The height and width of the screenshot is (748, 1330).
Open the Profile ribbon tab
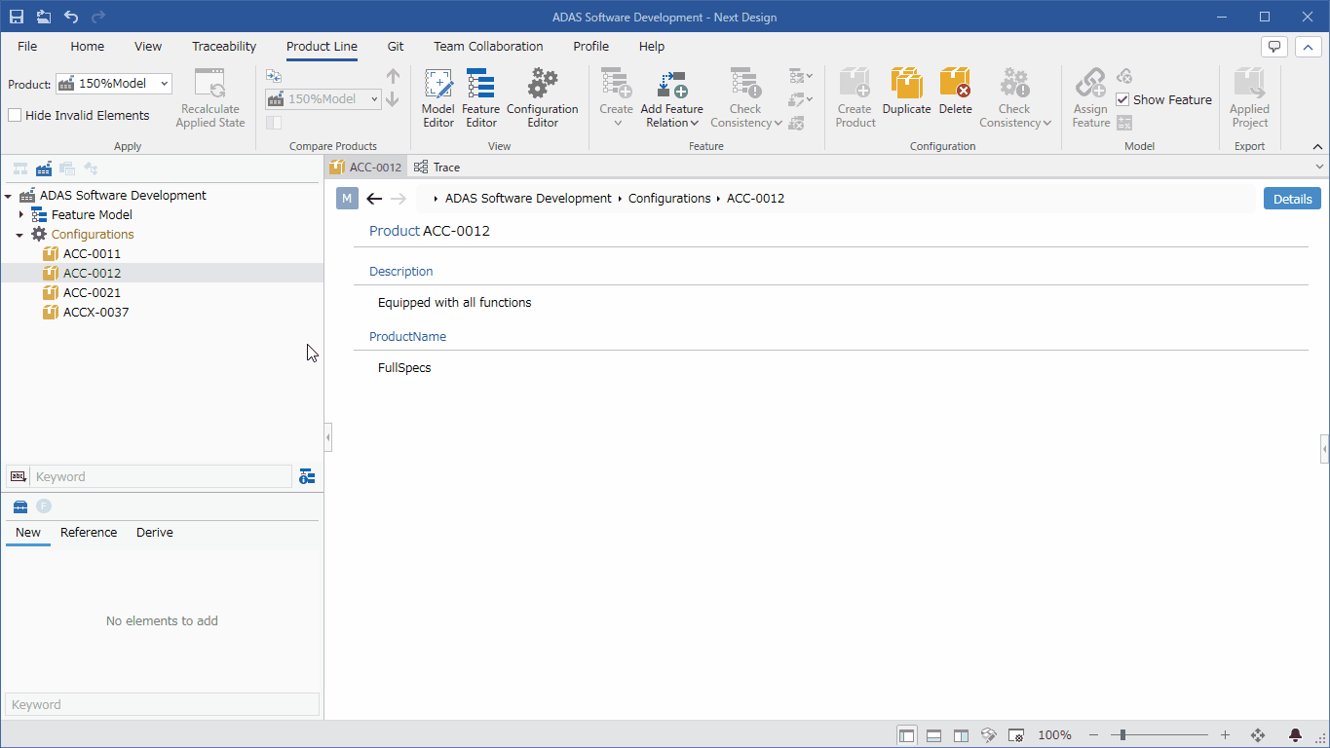[590, 46]
